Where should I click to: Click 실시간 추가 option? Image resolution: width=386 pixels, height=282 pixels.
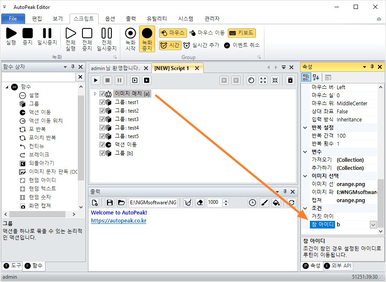(202, 45)
